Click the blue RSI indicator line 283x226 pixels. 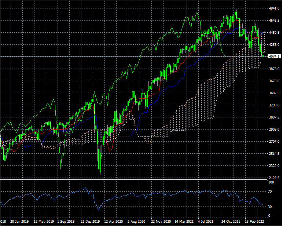(132, 199)
